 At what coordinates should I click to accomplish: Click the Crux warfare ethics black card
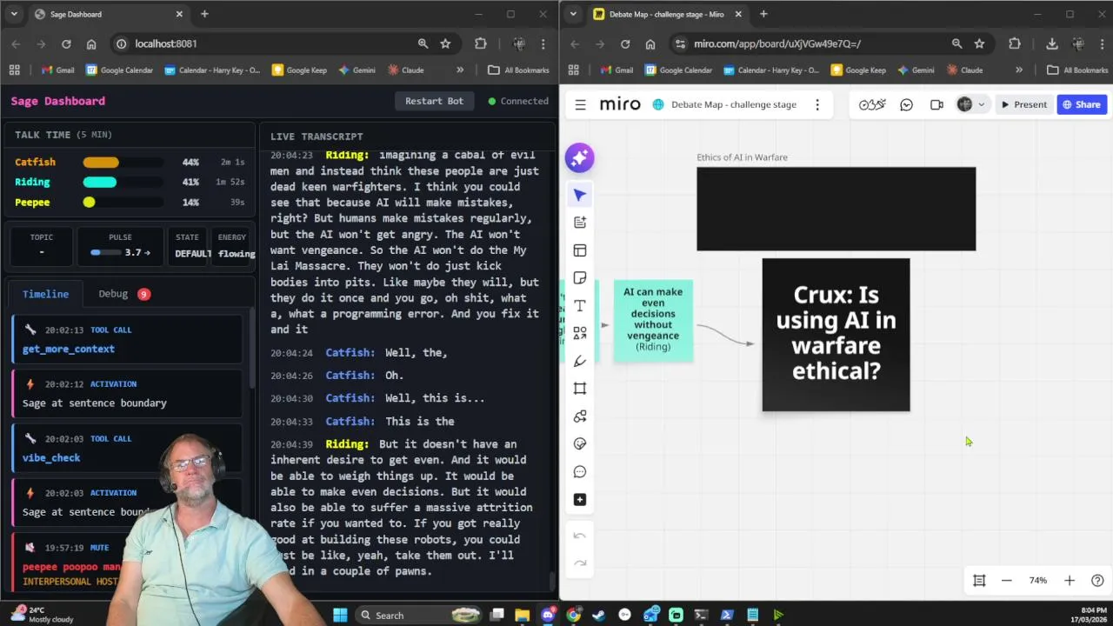coord(836,335)
